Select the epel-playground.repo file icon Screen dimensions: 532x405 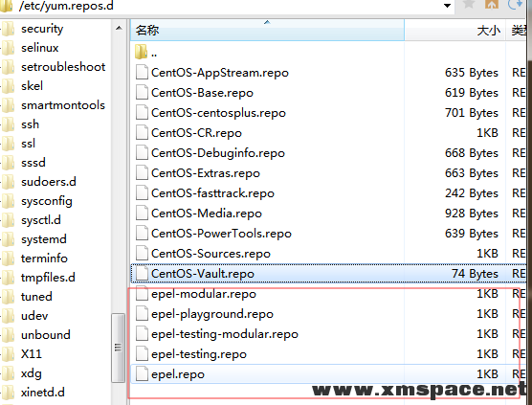[x=142, y=314]
